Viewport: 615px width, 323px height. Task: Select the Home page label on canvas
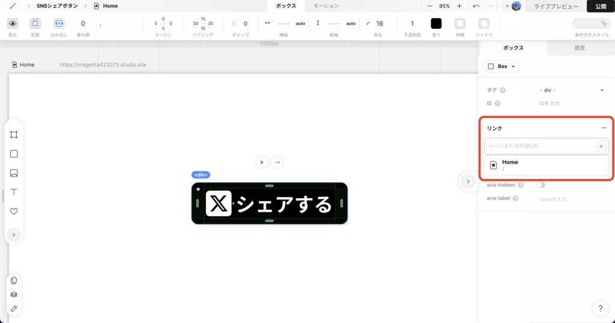(x=23, y=65)
